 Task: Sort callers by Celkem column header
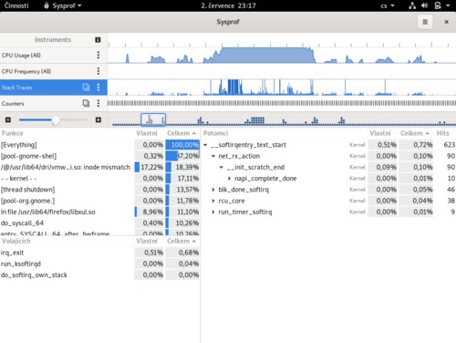(181, 241)
